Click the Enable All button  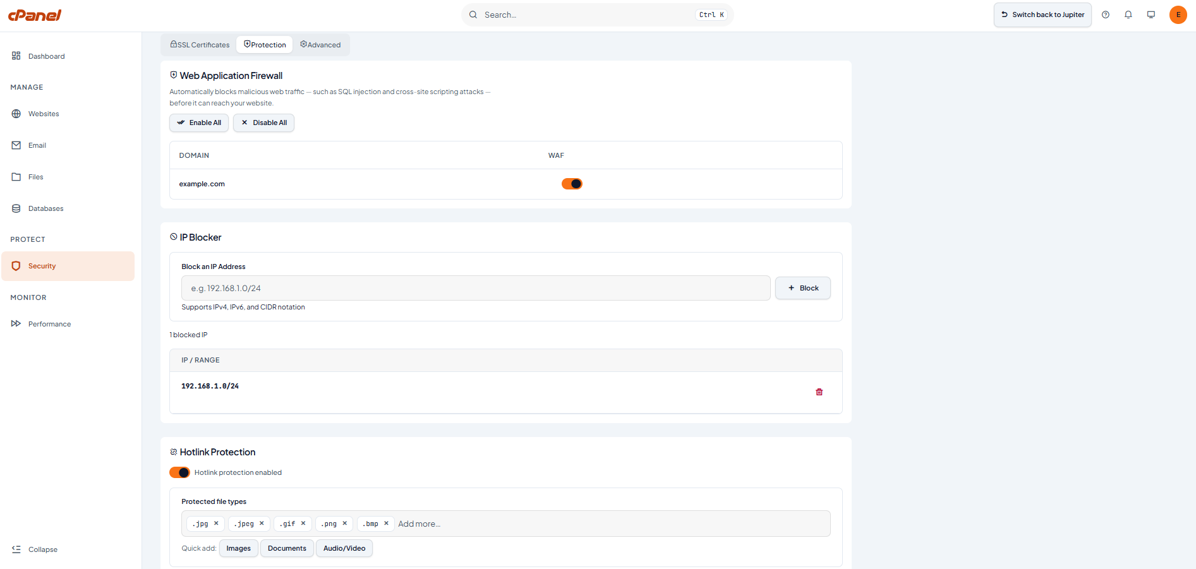point(199,123)
